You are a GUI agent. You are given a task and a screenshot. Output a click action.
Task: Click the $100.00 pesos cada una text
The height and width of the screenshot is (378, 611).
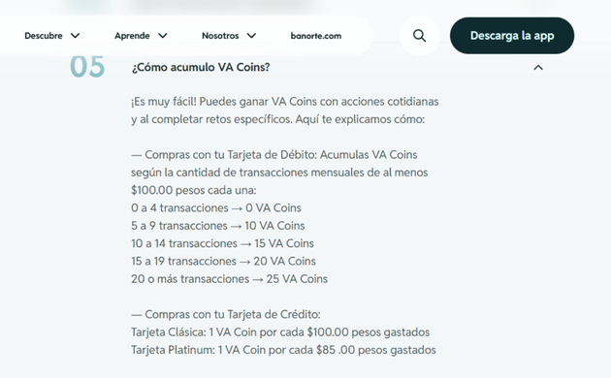pyautogui.click(x=194, y=190)
